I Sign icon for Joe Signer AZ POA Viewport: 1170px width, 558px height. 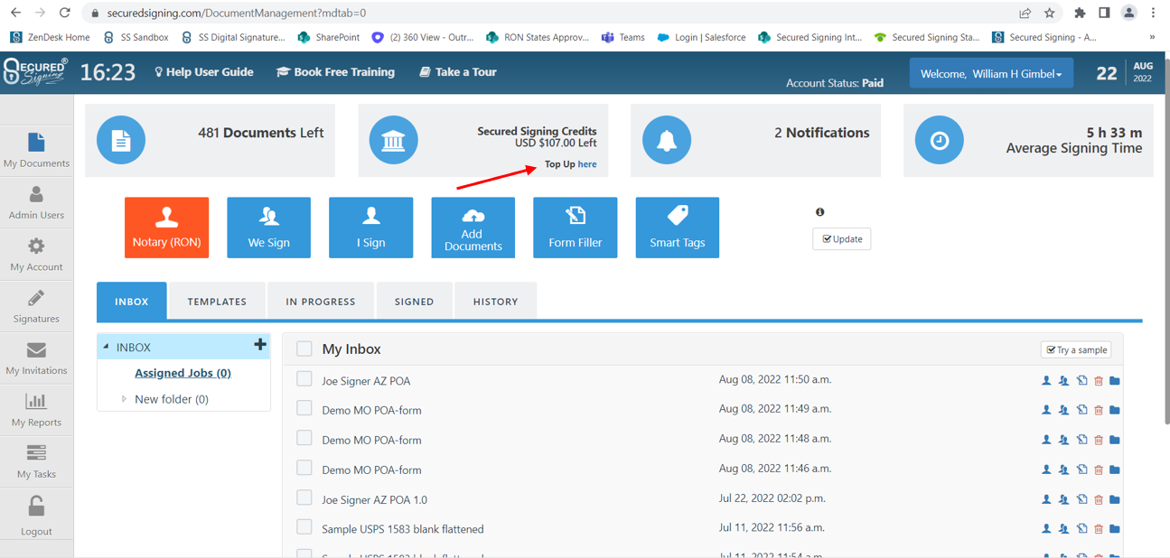(1046, 381)
